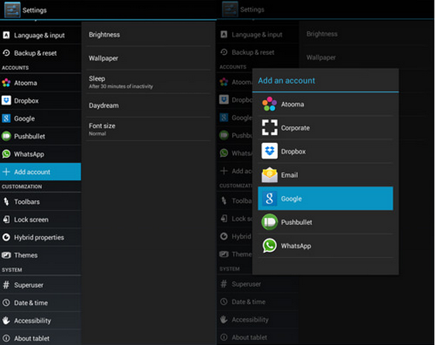Open Wallpaper setting in left detail pane

pos(148,58)
